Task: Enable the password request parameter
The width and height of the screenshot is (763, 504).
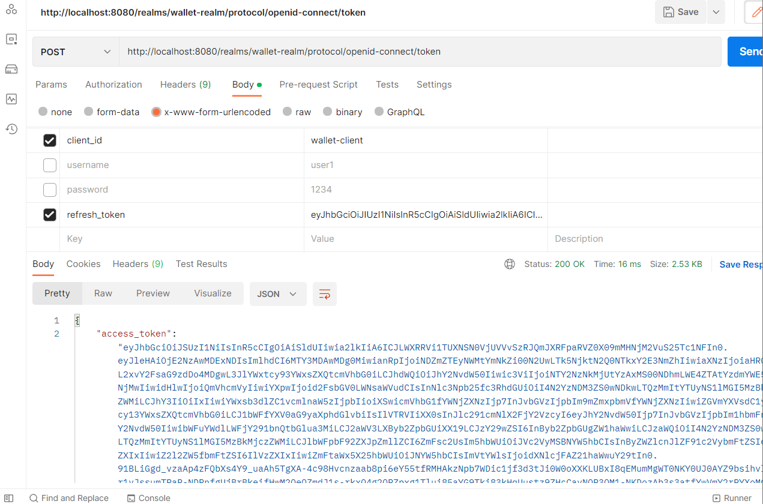Action: (x=50, y=190)
